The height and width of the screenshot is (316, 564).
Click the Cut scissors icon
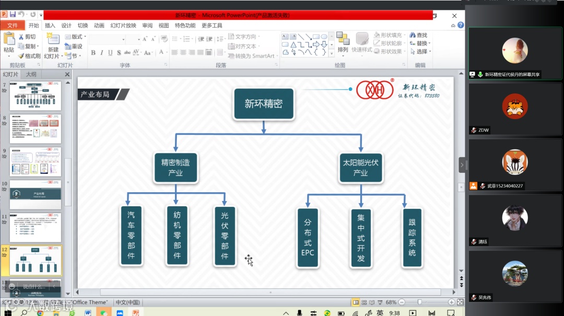click(x=21, y=37)
